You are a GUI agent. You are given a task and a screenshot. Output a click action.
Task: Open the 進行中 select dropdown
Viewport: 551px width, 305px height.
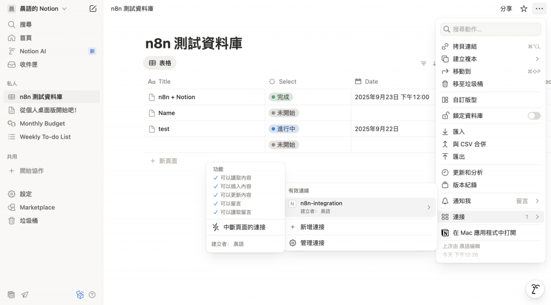pyautogui.click(x=284, y=129)
